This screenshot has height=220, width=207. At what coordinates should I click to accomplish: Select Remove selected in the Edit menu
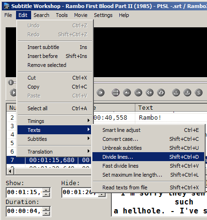coord(55,65)
